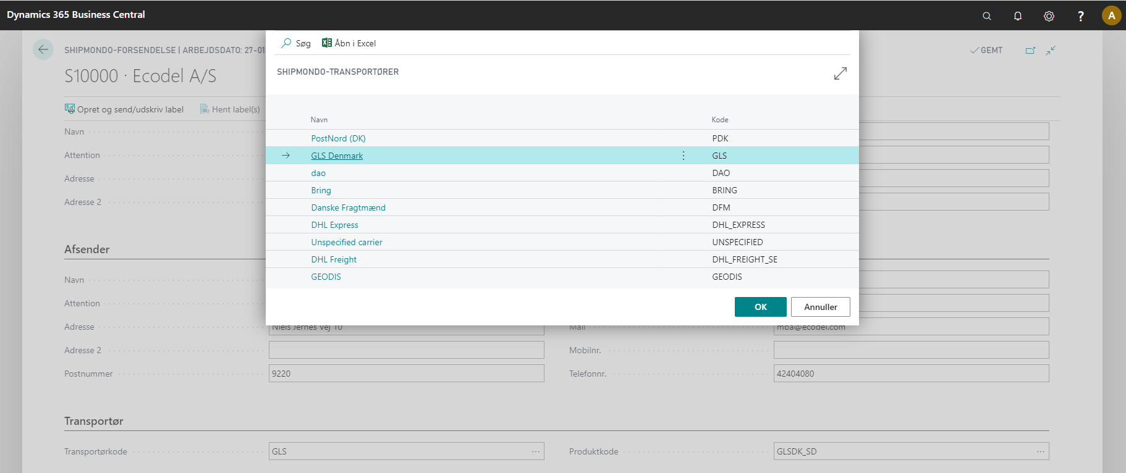Image resolution: width=1126 pixels, height=473 pixels.
Task: Click the Afsender Adresse 2 field
Action: [407, 350]
